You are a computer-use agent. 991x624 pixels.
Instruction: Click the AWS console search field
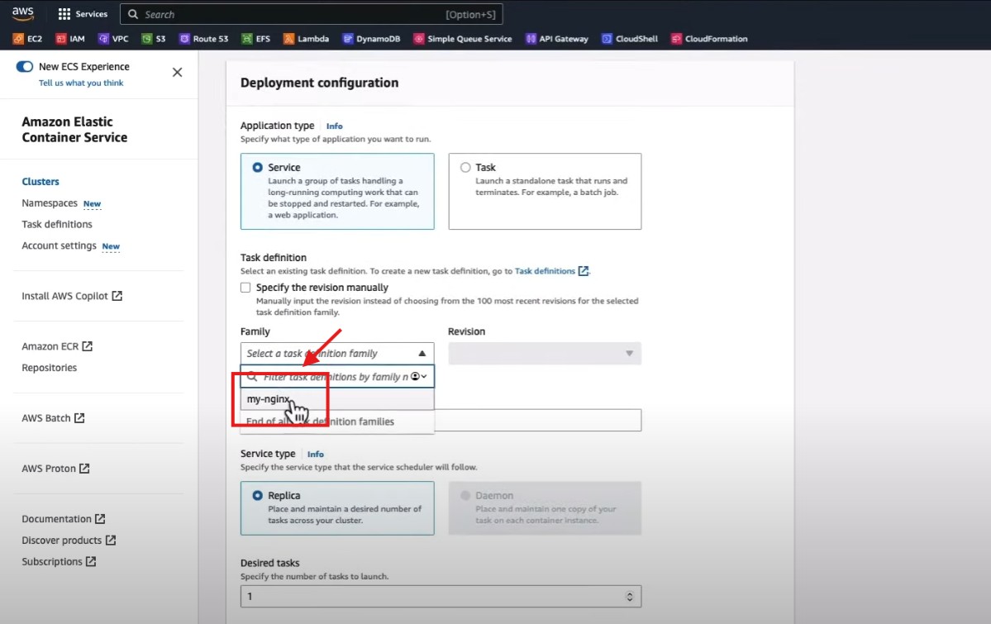coord(289,15)
